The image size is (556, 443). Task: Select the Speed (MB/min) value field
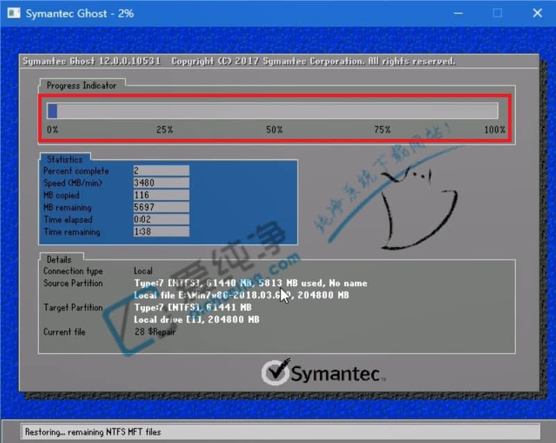pyautogui.click(x=161, y=183)
